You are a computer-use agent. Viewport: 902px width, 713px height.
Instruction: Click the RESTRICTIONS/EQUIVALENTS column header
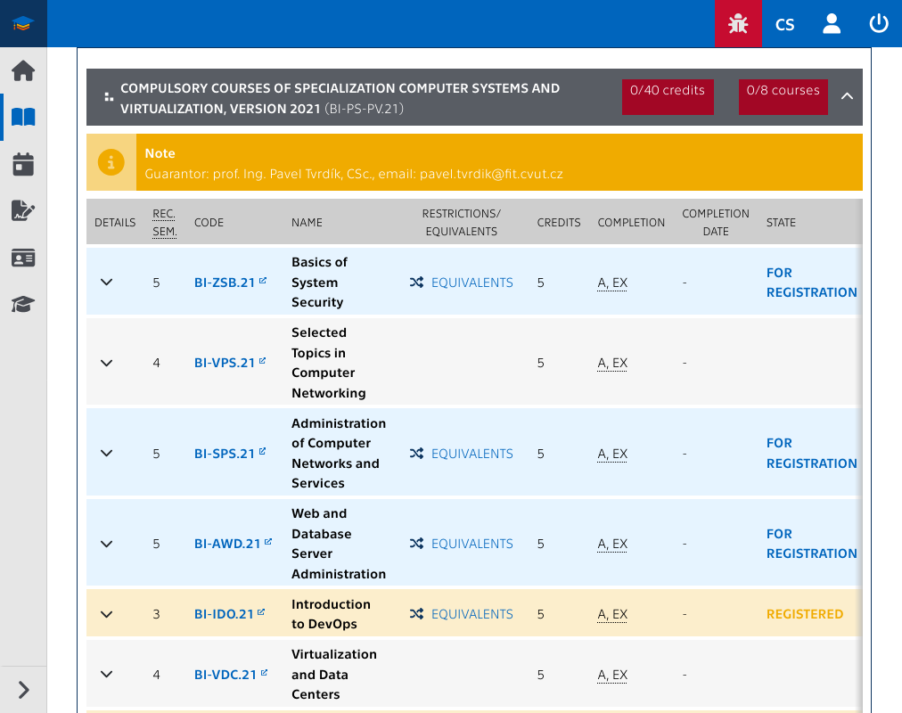coord(462,223)
